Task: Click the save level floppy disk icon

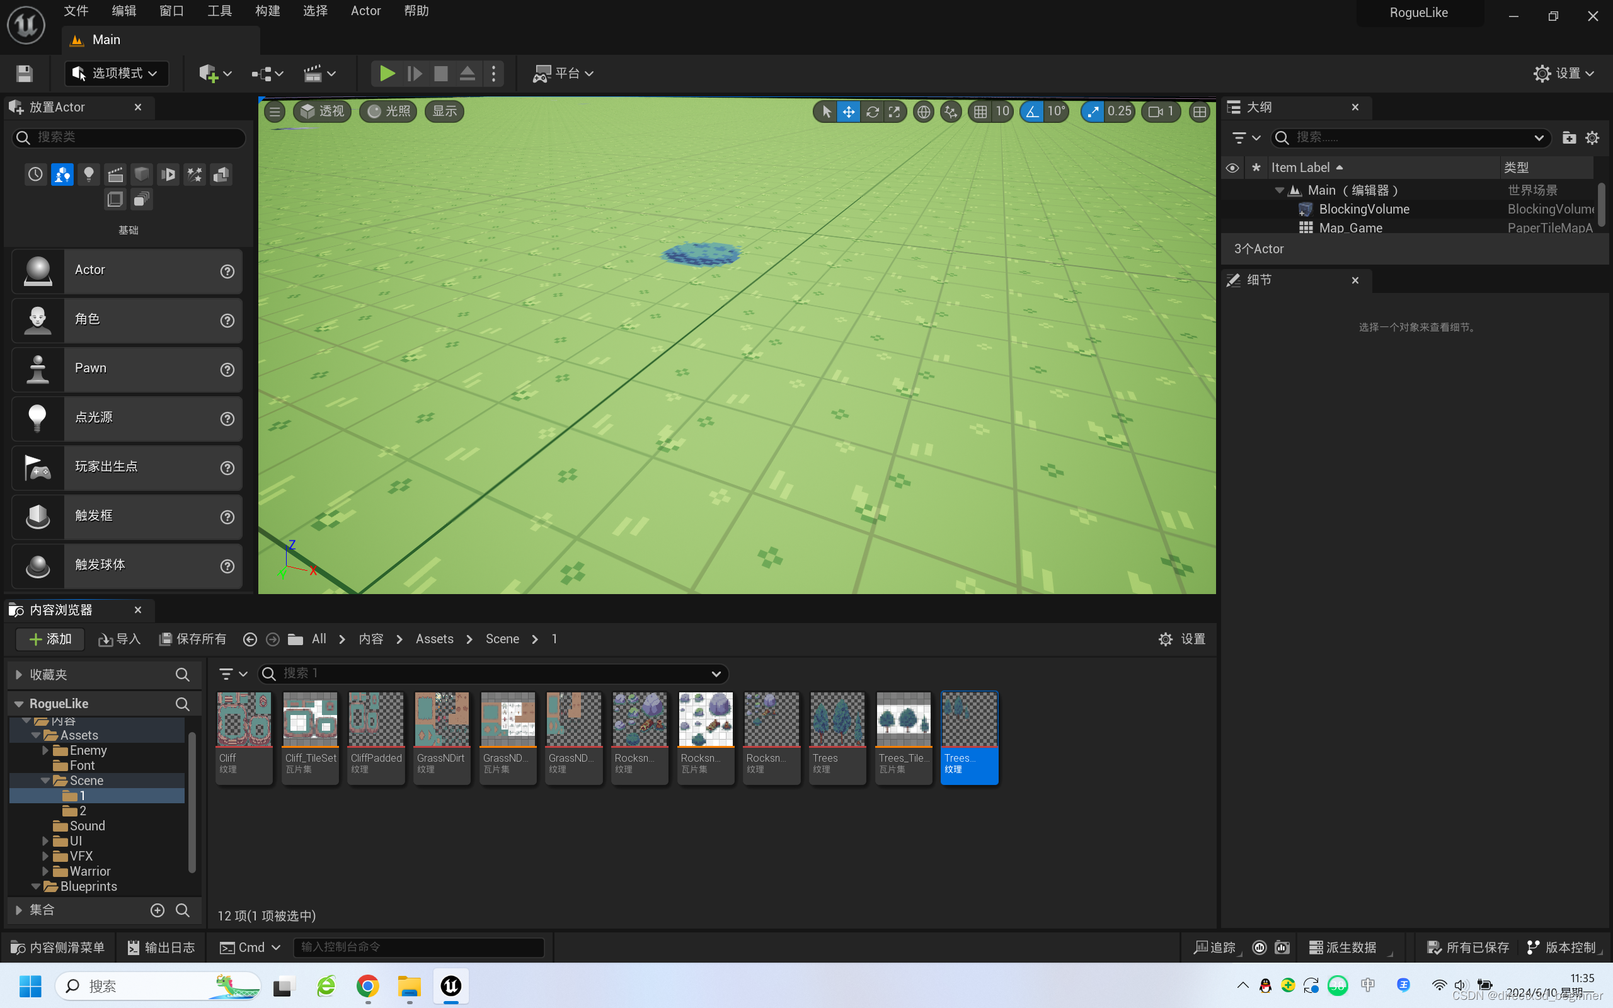Action: point(25,73)
